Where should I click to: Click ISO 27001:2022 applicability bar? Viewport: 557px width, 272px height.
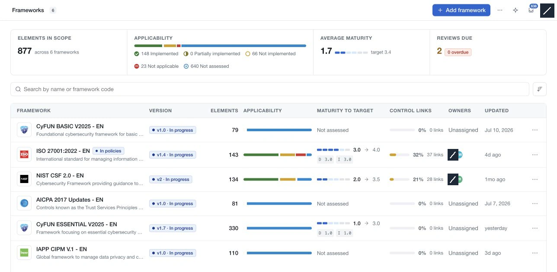[x=278, y=155]
